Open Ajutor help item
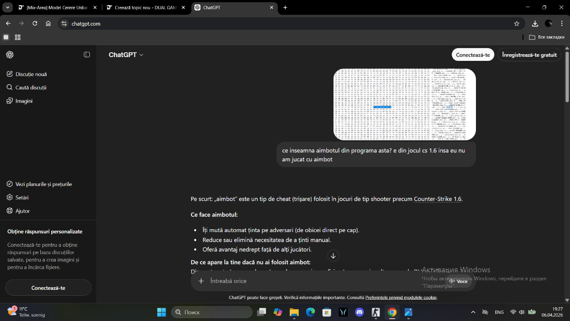This screenshot has width=570, height=321. click(22, 211)
